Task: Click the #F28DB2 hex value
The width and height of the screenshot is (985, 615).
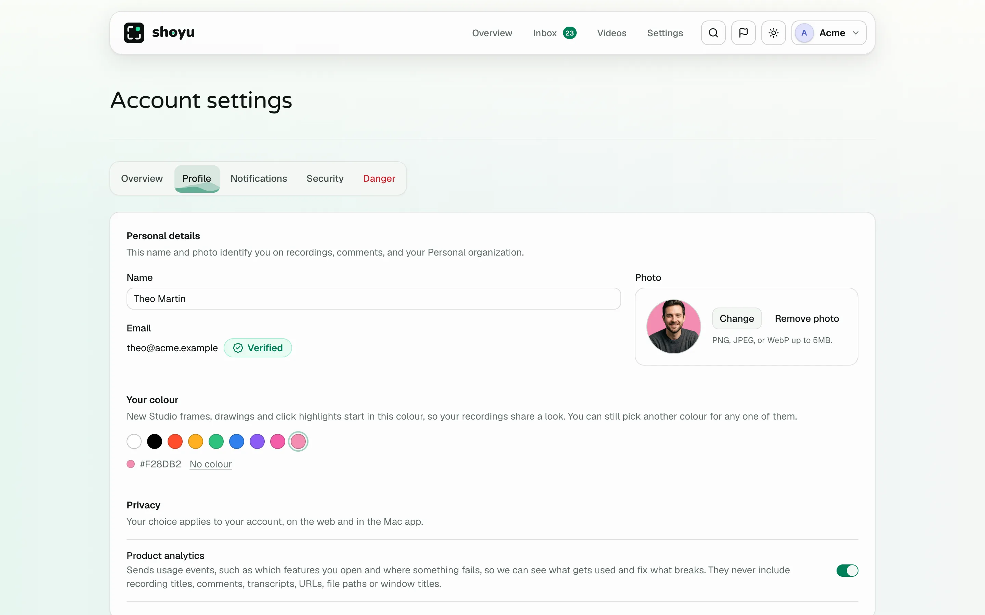Action: click(x=160, y=464)
